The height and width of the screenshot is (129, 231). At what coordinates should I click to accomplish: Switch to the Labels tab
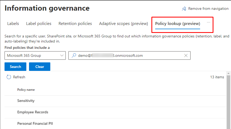click(13, 24)
